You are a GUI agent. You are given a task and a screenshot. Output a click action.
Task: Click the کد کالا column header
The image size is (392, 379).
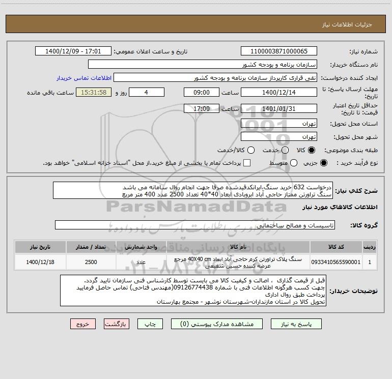pyautogui.click(x=336, y=247)
